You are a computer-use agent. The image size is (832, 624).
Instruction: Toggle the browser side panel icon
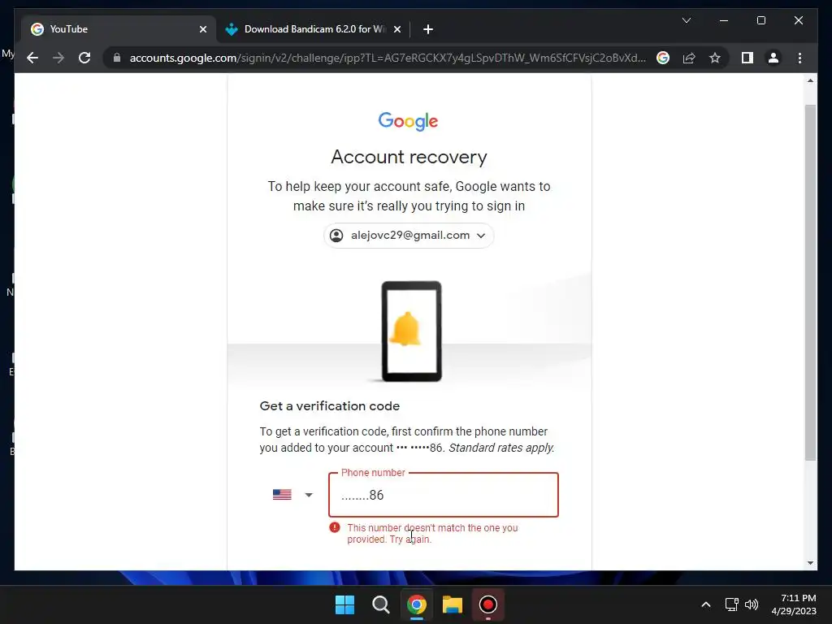point(747,58)
